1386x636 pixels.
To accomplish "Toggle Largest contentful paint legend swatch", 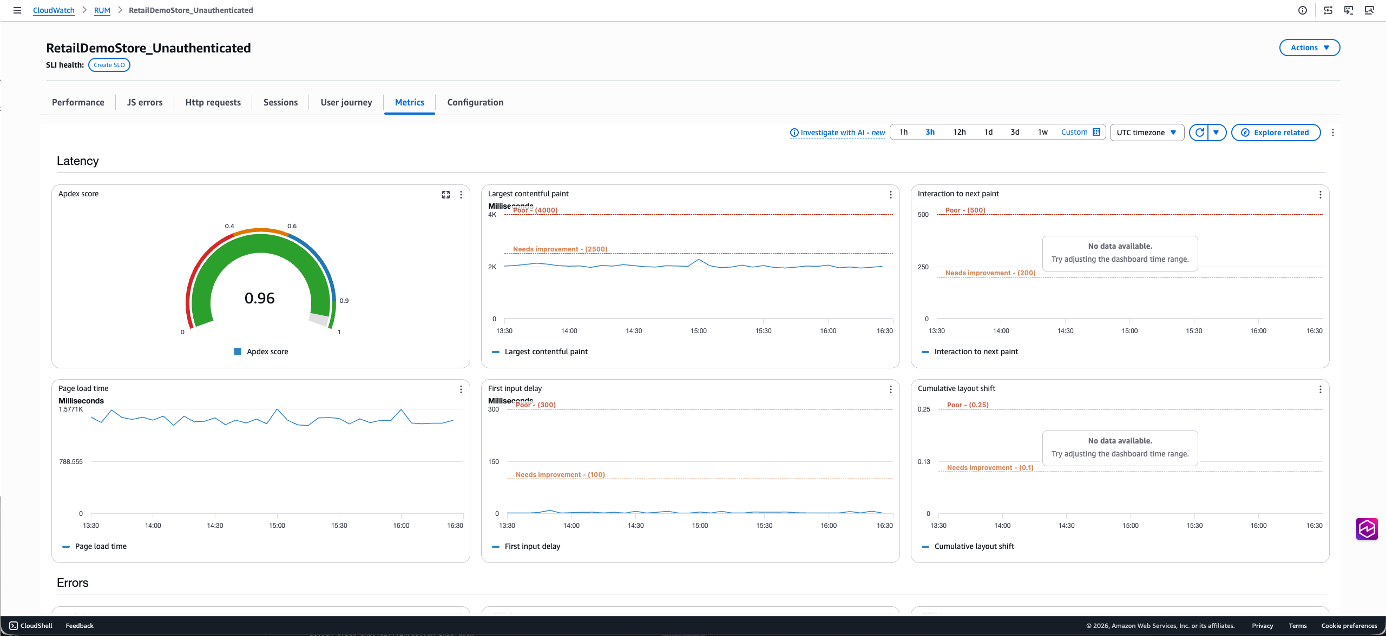I will [x=495, y=352].
